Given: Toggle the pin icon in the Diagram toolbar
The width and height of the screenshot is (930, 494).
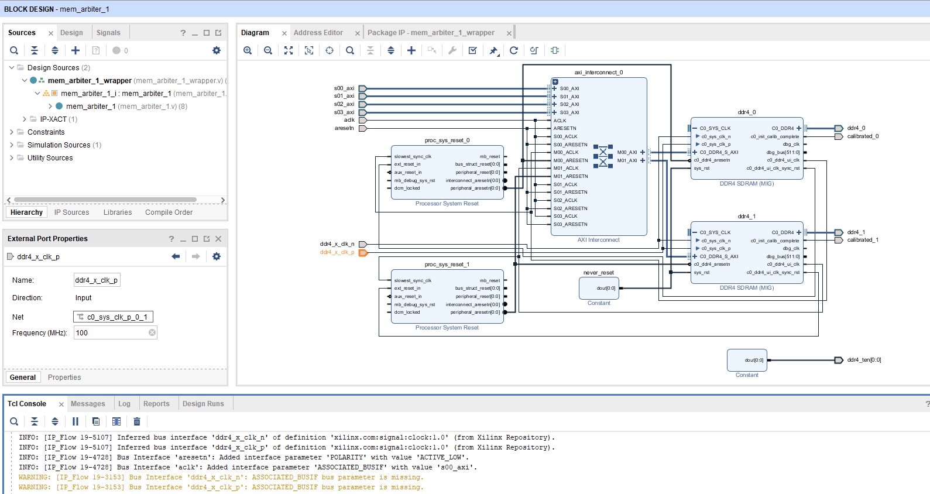Looking at the screenshot, I should (493, 50).
